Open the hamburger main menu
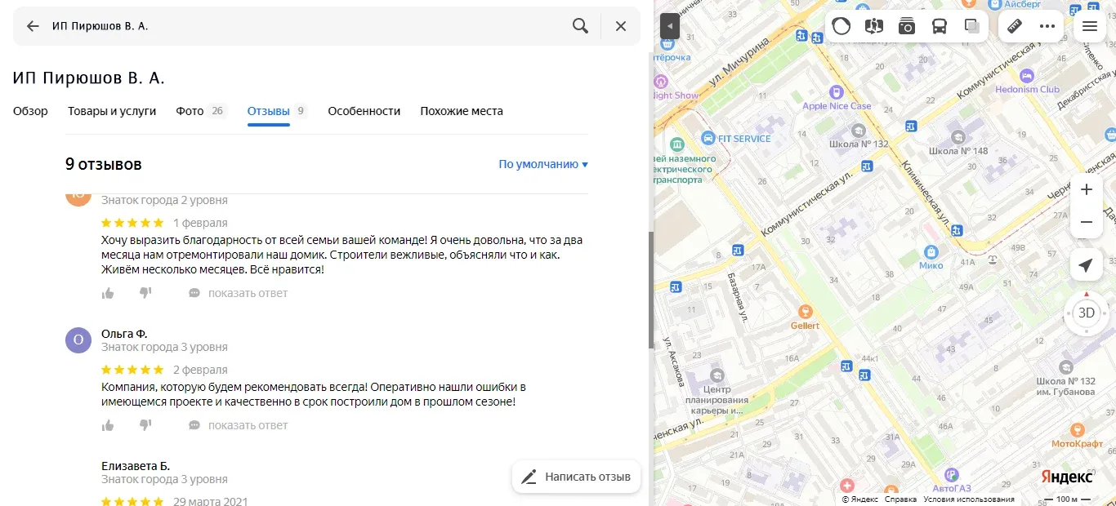 point(1089,26)
